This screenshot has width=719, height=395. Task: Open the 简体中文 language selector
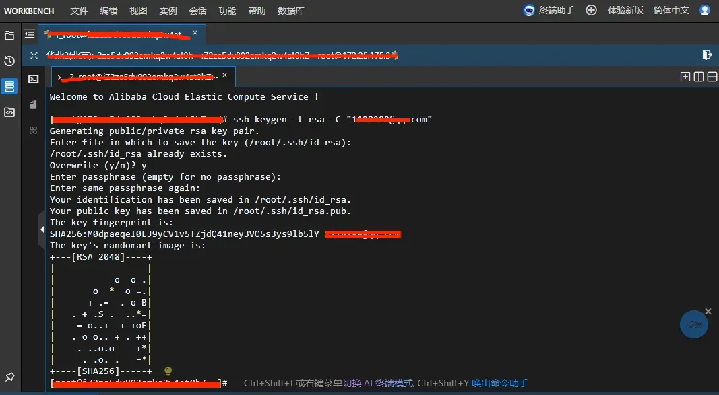(671, 10)
